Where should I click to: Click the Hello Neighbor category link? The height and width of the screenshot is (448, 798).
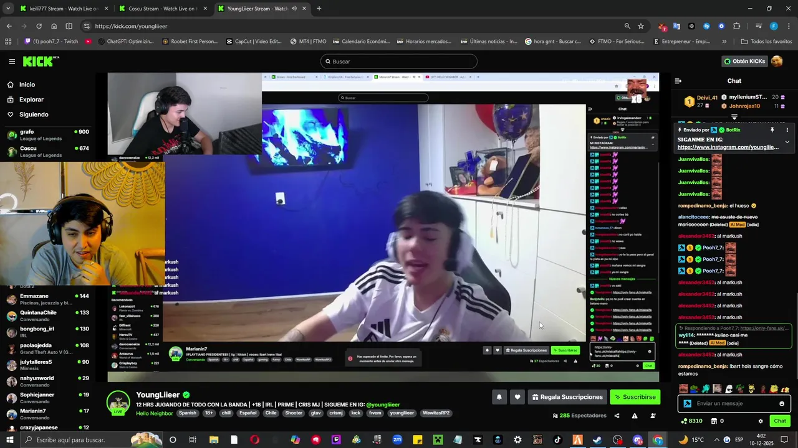tap(155, 413)
